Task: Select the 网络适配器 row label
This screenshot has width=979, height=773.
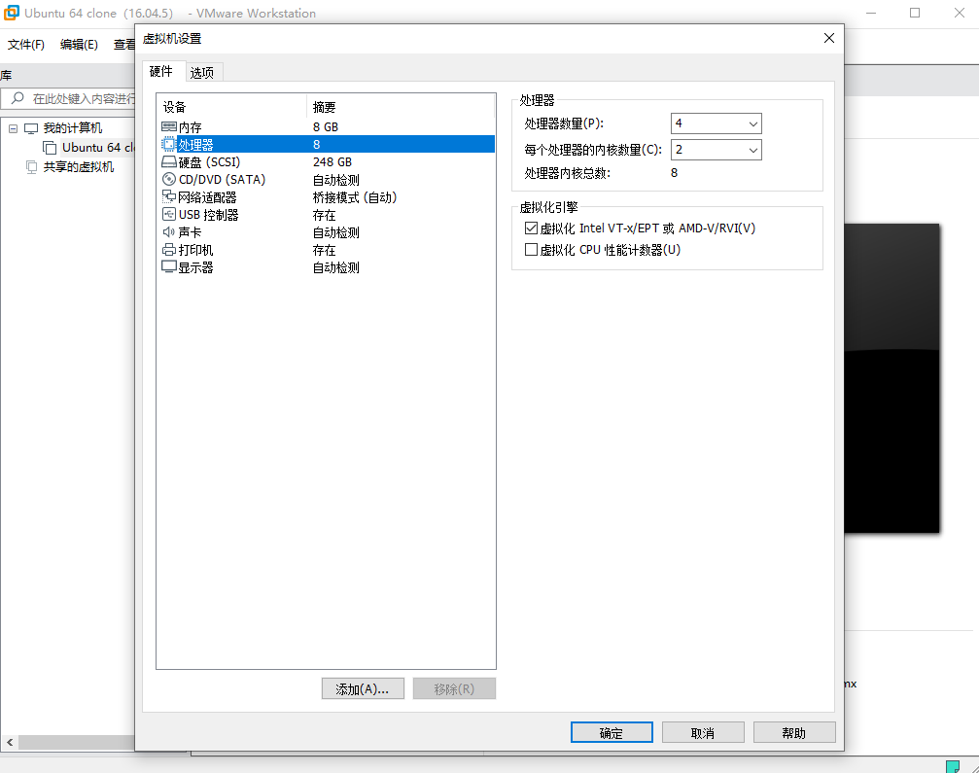Action: (x=207, y=197)
